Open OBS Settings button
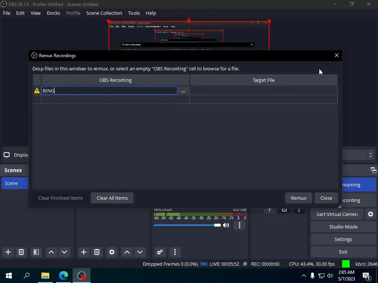Screen dimensions: 378x283 343,239
